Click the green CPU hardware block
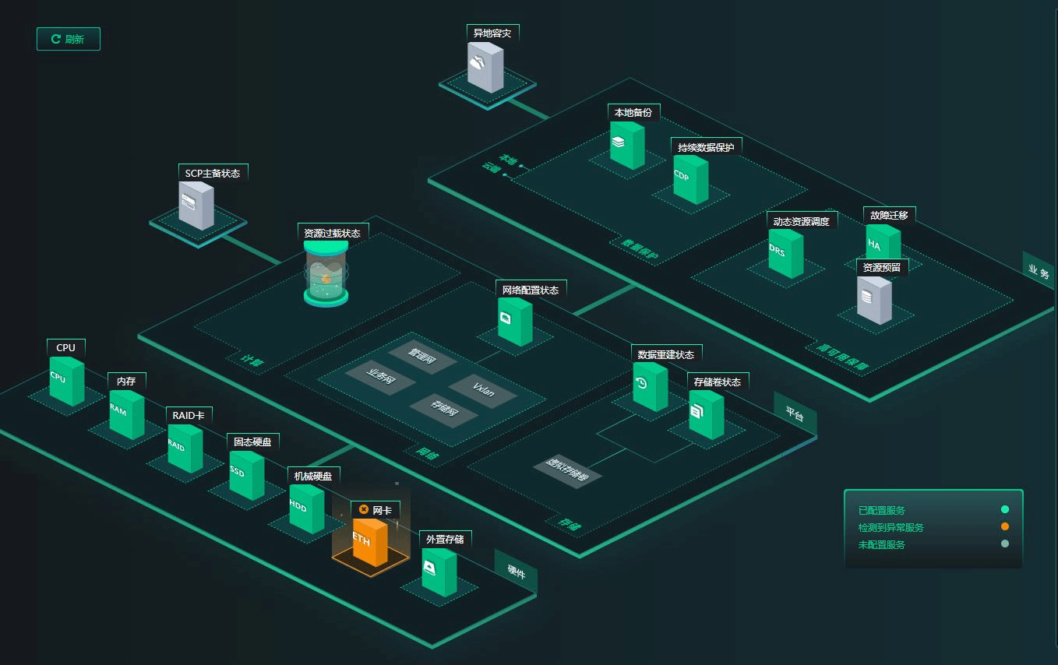 pos(66,381)
